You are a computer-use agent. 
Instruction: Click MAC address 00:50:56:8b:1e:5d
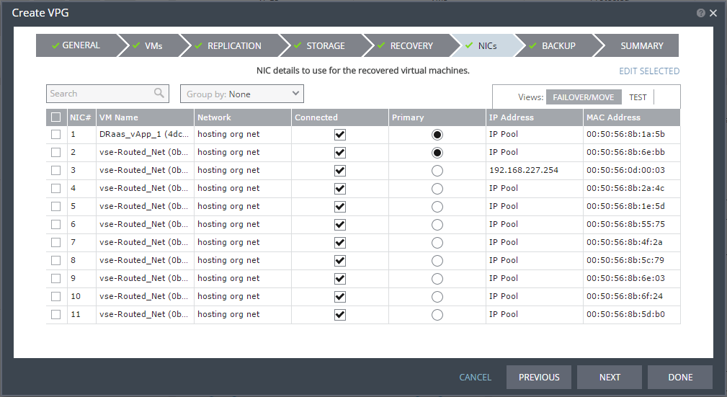(x=625, y=206)
